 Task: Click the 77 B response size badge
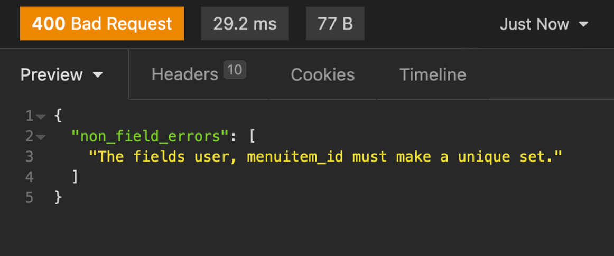[x=335, y=24]
